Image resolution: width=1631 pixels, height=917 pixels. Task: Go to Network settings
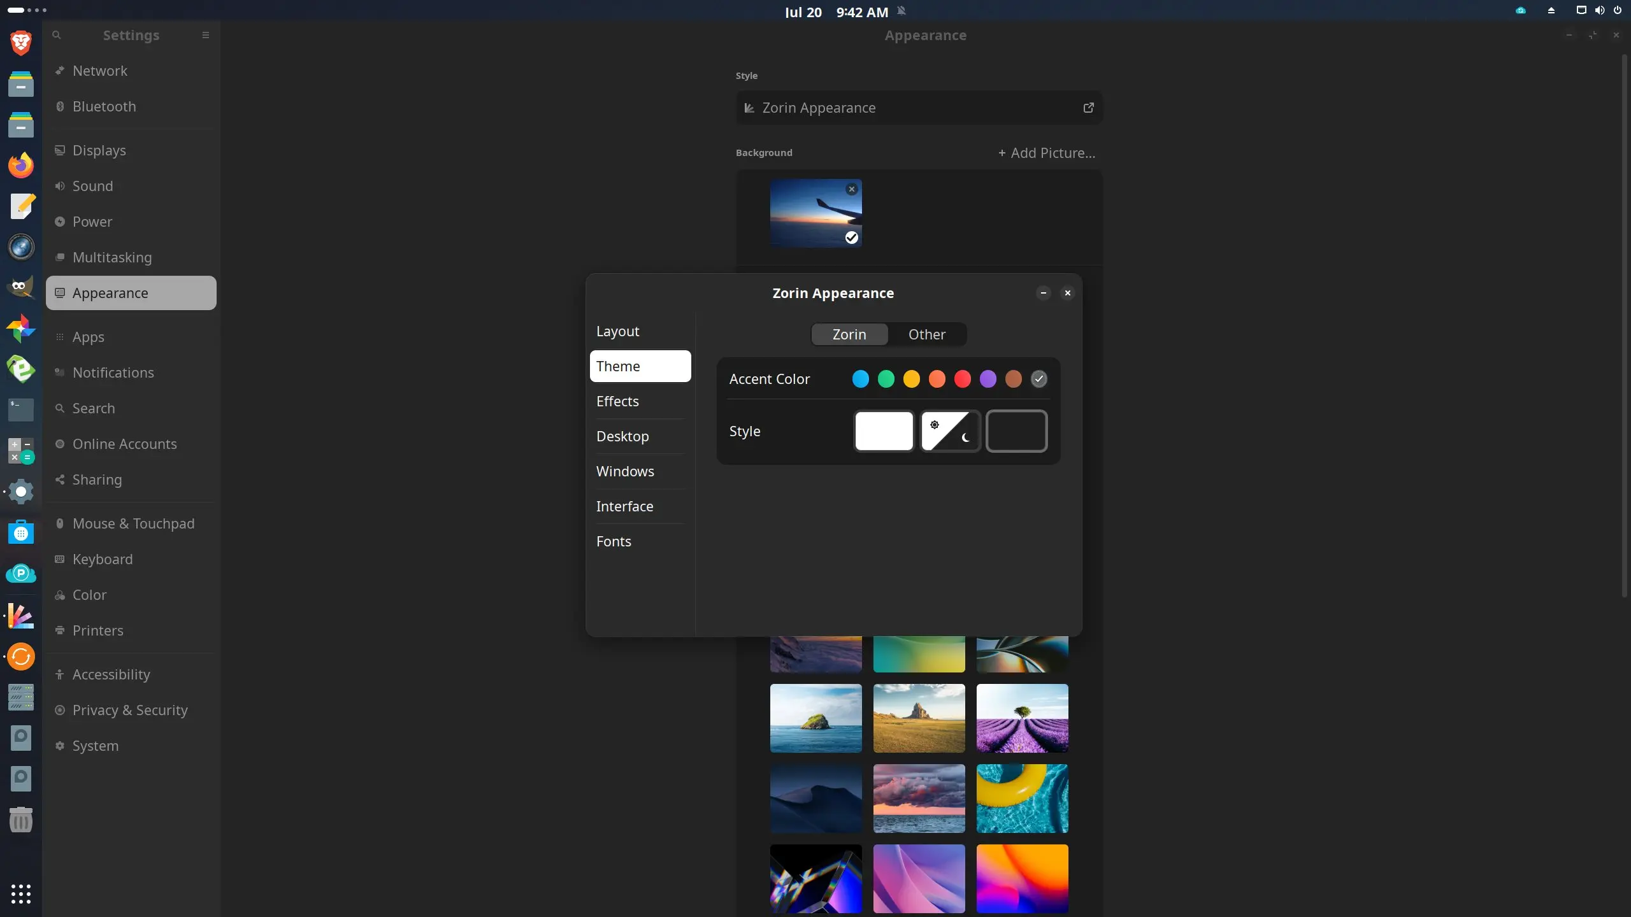click(131, 71)
